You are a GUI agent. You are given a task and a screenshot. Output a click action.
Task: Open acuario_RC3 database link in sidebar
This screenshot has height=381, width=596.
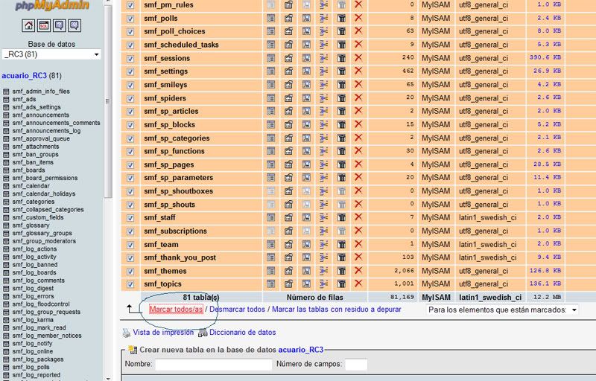pos(25,75)
